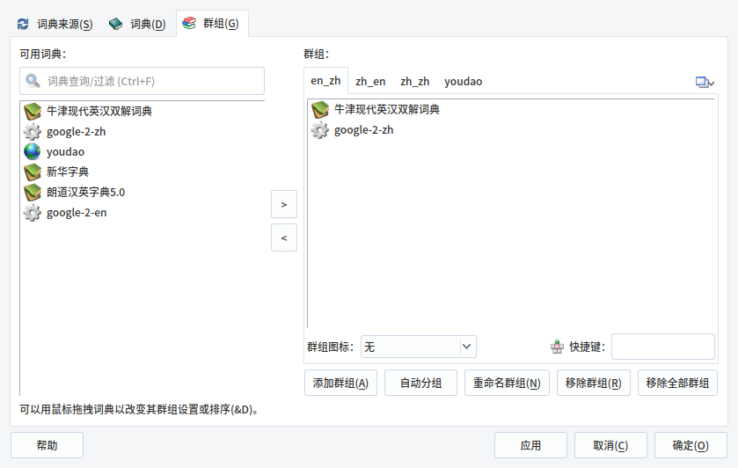The height and width of the screenshot is (468, 738).
Task: Switch to 词典(D) tab
Action: (x=137, y=24)
